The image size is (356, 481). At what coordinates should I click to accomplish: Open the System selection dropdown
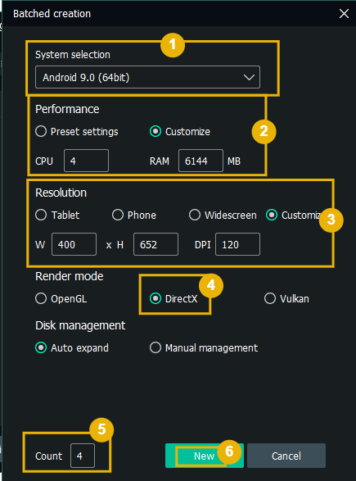pyautogui.click(x=147, y=77)
